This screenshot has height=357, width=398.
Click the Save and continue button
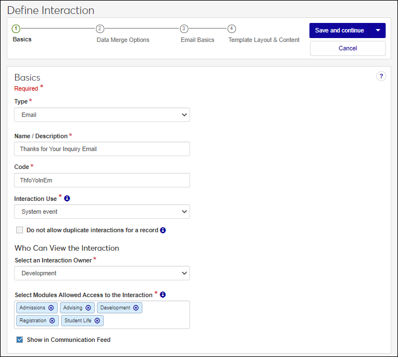coord(339,30)
